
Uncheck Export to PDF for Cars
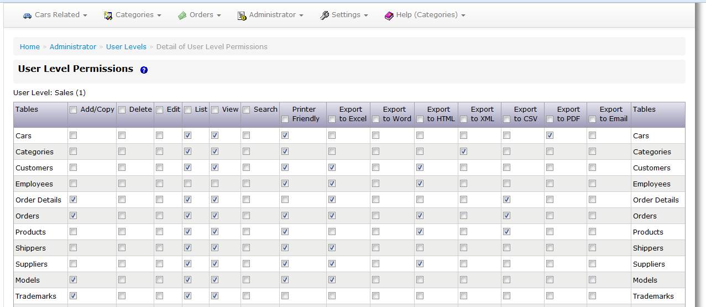(x=550, y=136)
